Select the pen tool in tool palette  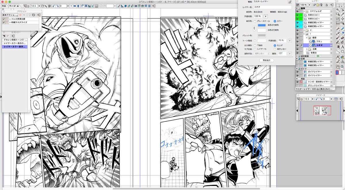(x=338, y=29)
